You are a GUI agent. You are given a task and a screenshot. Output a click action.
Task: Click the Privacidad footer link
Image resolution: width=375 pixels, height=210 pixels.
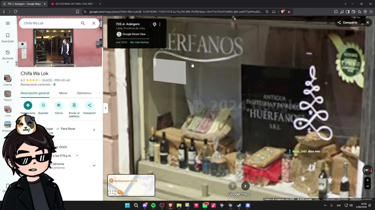pyautogui.click(x=343, y=199)
